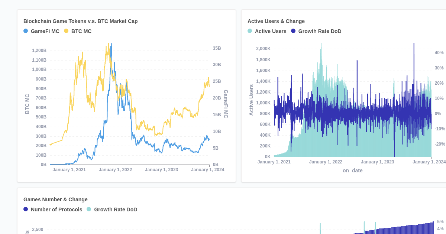
Task: Click the Number of Protocols legend dot
Action: click(26, 209)
